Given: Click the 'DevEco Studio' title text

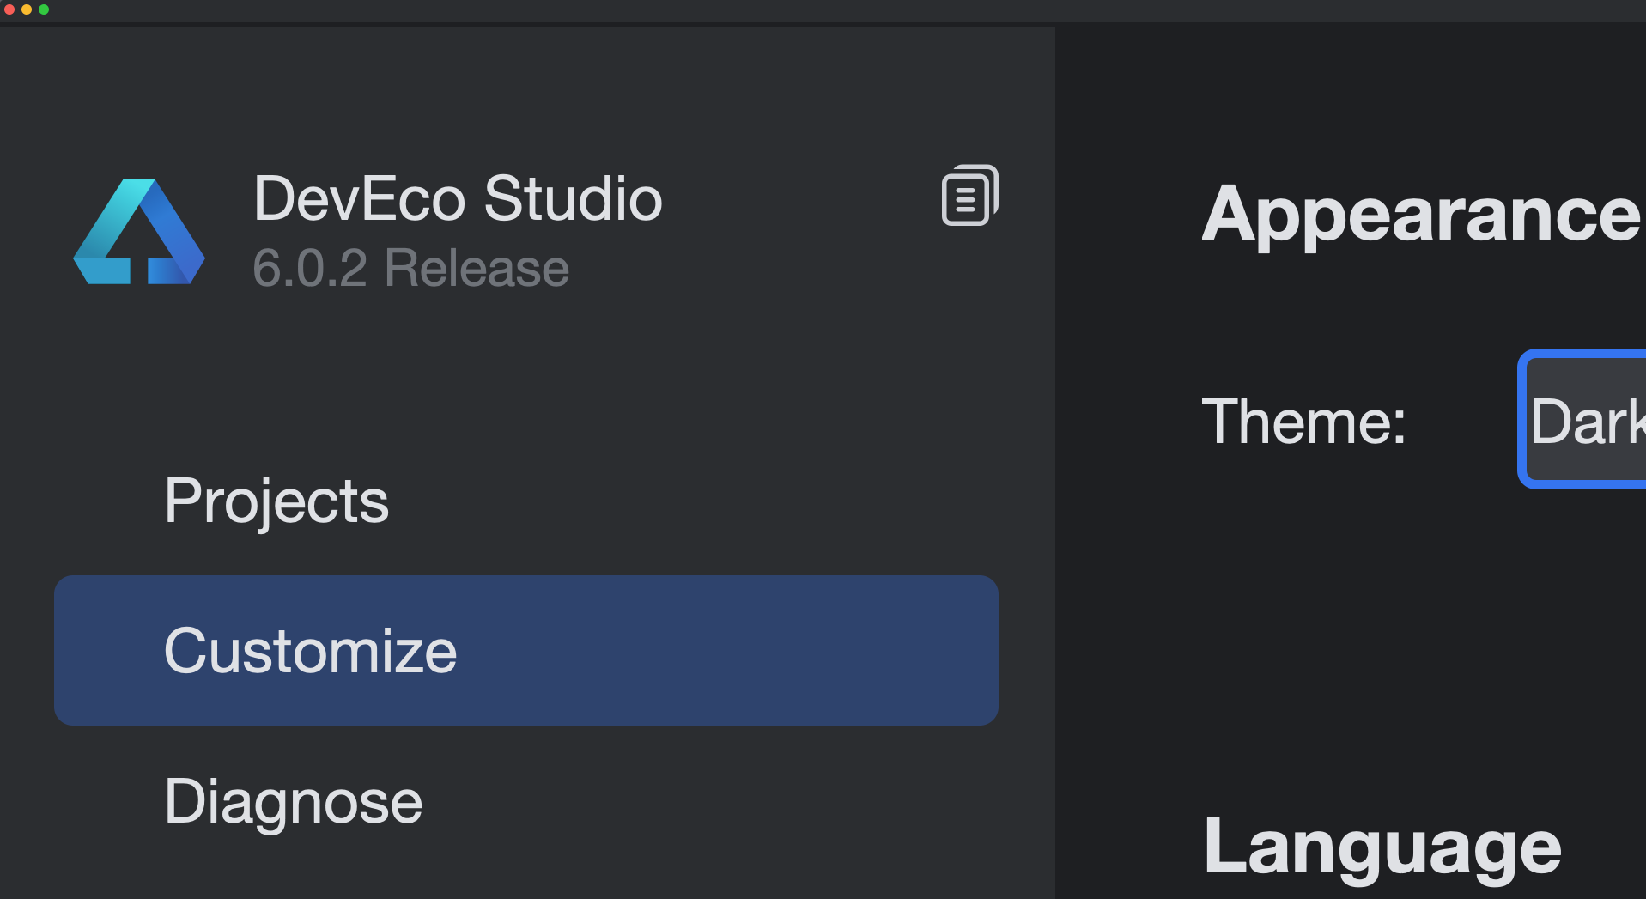Looking at the screenshot, I should tap(458, 199).
